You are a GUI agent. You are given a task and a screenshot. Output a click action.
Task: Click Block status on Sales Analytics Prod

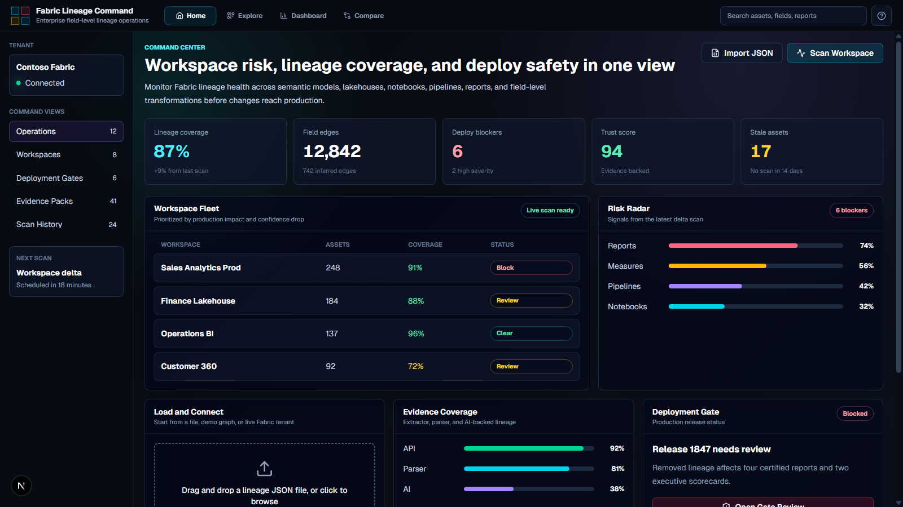pyautogui.click(x=531, y=268)
